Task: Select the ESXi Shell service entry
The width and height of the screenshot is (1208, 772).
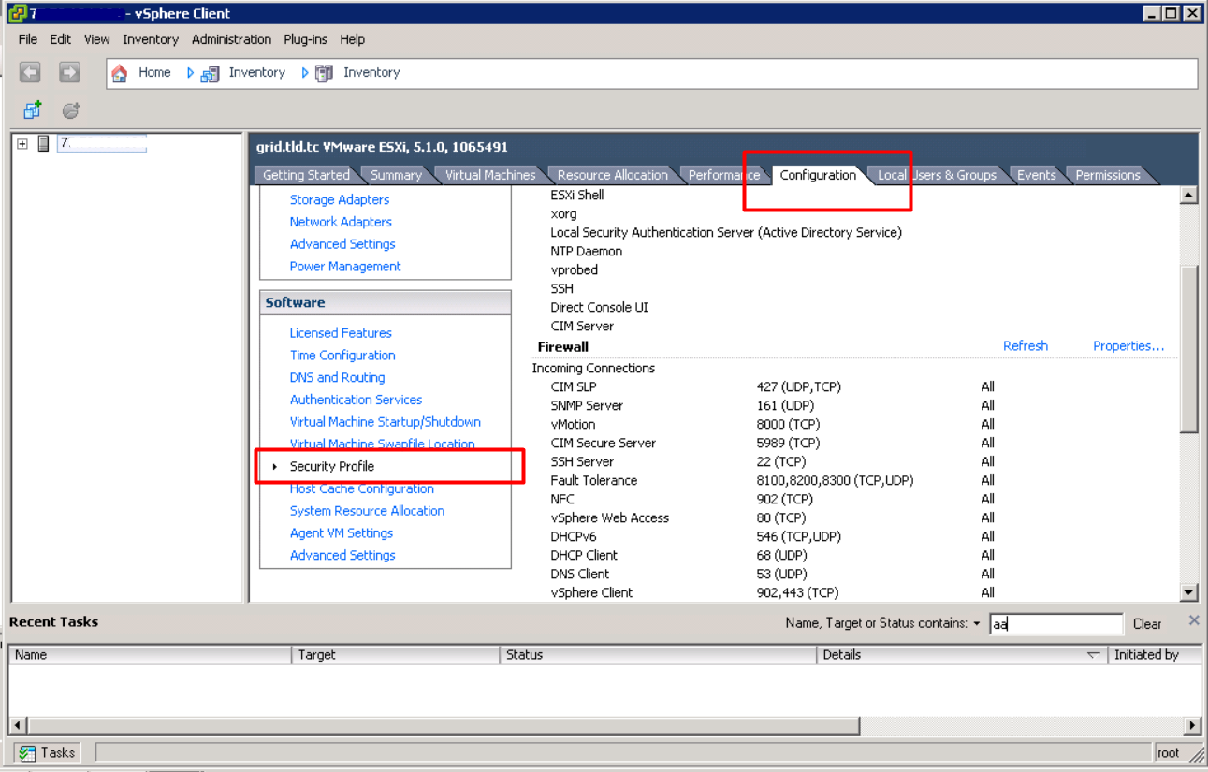Action: click(577, 195)
